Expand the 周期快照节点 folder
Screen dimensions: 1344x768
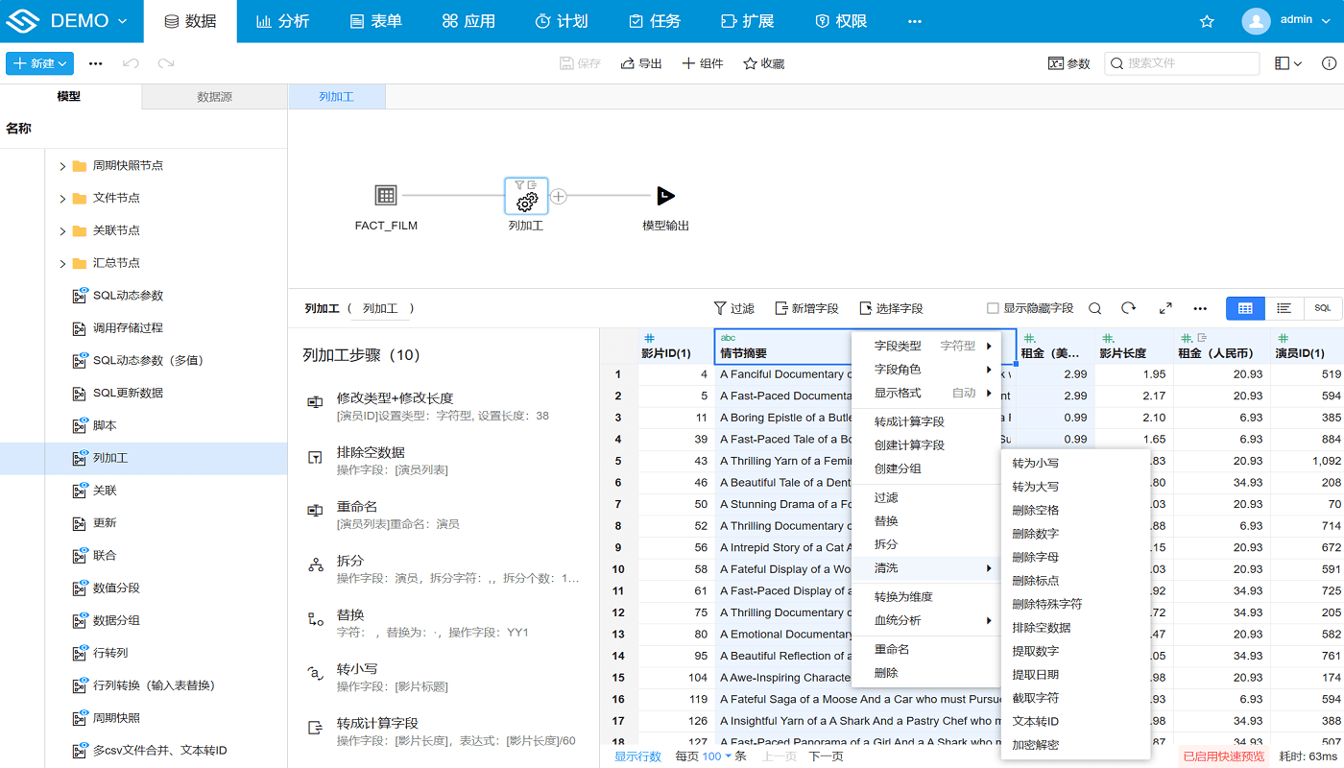tap(63, 166)
